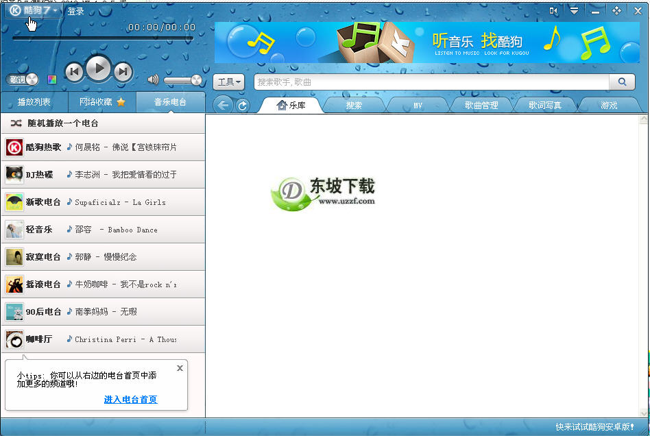This screenshot has height=436, width=650.
Task: Select the 酷狗热歌 radio station icon
Action: coord(14,147)
